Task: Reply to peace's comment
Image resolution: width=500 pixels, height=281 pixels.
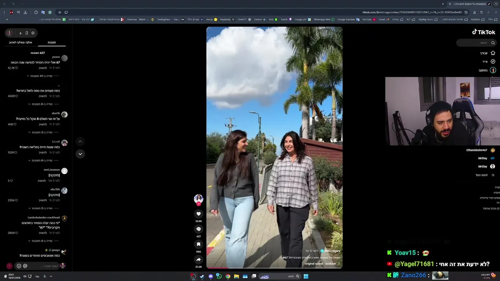Action: coord(43,68)
